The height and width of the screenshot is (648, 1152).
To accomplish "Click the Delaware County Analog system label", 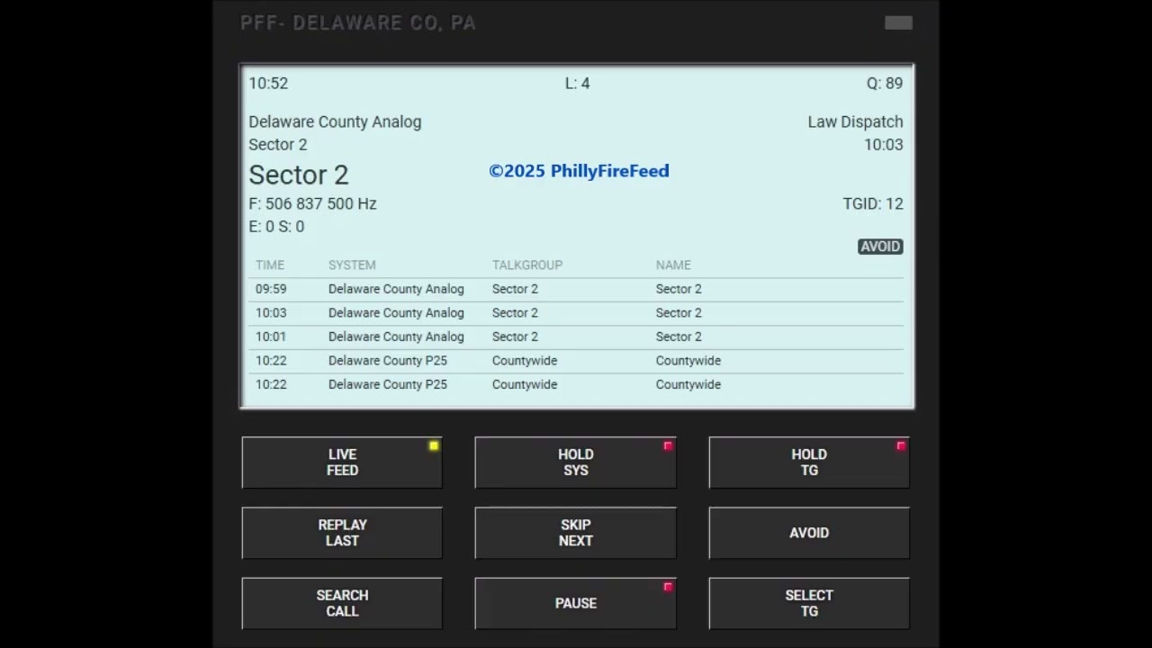I will (x=335, y=121).
